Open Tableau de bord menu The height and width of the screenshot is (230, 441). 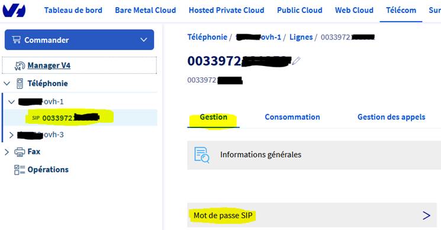(73, 11)
